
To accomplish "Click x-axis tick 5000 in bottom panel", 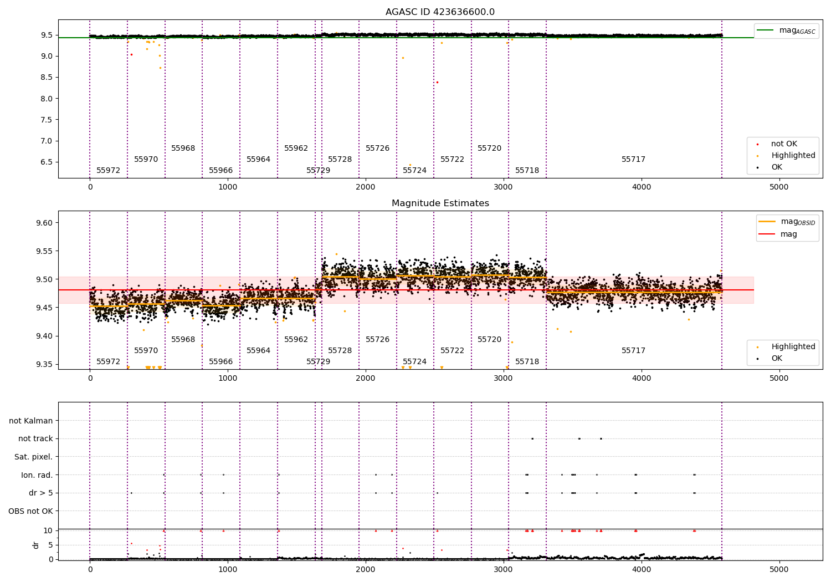I will click(779, 569).
